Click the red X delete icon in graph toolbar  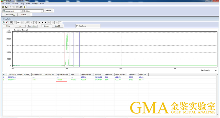7,22
